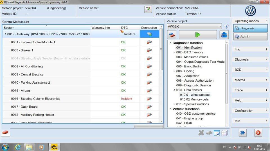Expand the Log panel

pyautogui.click(x=266, y=49)
